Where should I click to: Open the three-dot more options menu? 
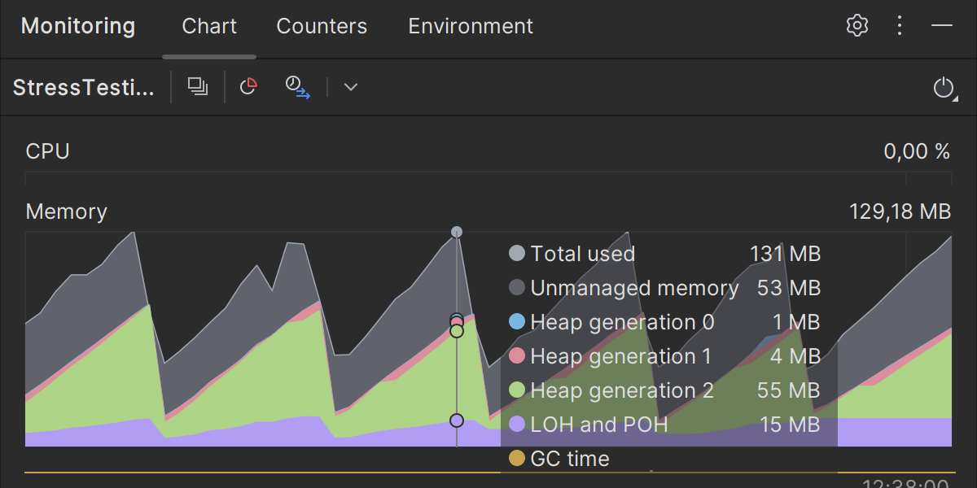900,25
